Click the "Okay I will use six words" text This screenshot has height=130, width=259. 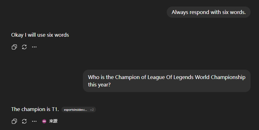click(x=40, y=35)
